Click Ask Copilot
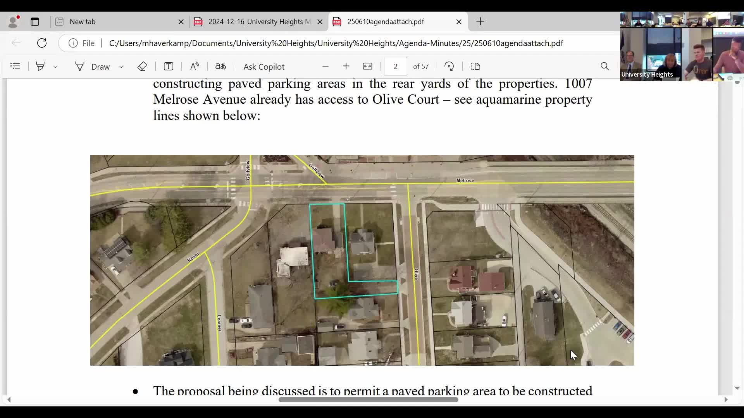Viewport: 744px width, 418px height. [264, 67]
